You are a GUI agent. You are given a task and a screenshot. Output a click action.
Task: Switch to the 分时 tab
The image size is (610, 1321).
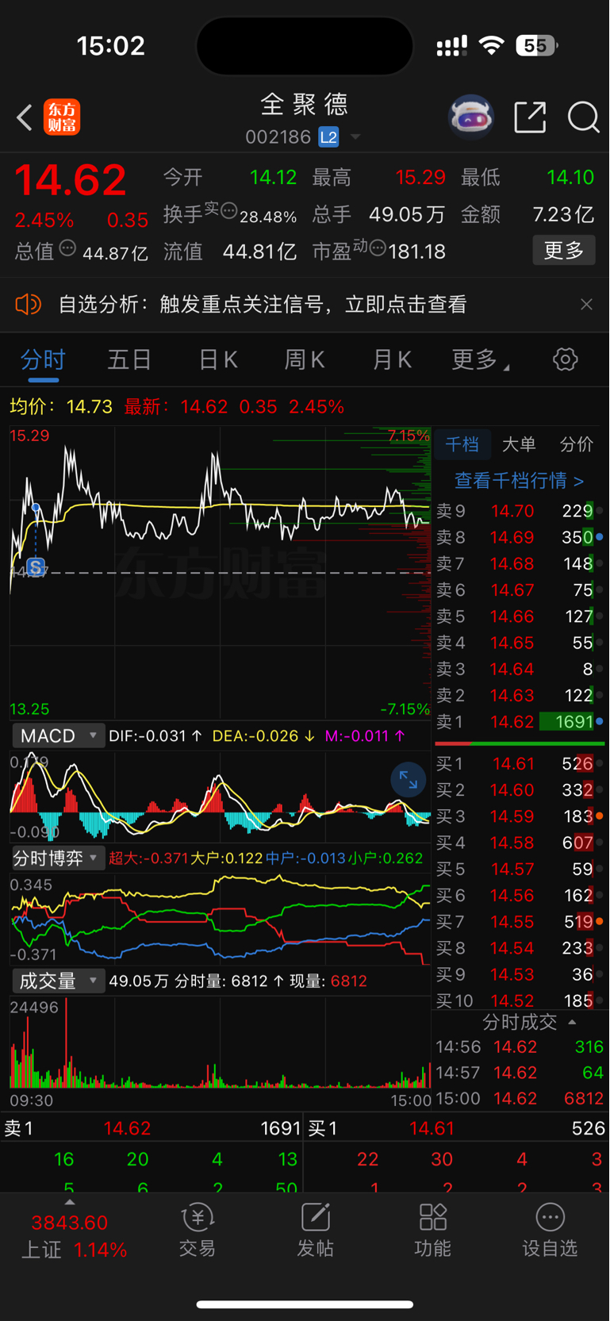43,359
